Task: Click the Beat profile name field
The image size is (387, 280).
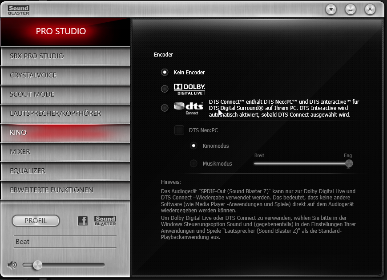Action: [x=64, y=242]
